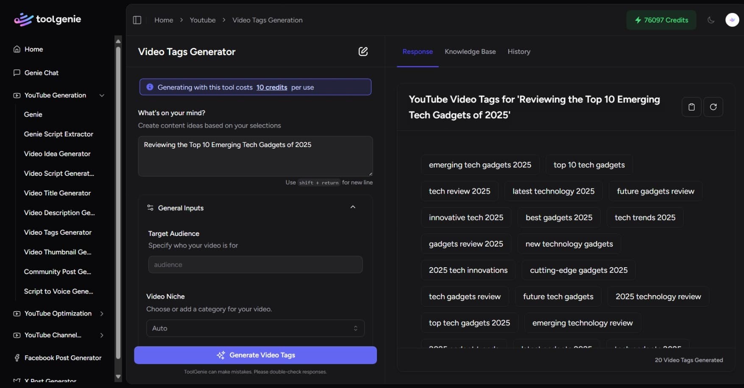The image size is (744, 388).
Task: Open Script to Voice Generator item
Action: click(59, 291)
